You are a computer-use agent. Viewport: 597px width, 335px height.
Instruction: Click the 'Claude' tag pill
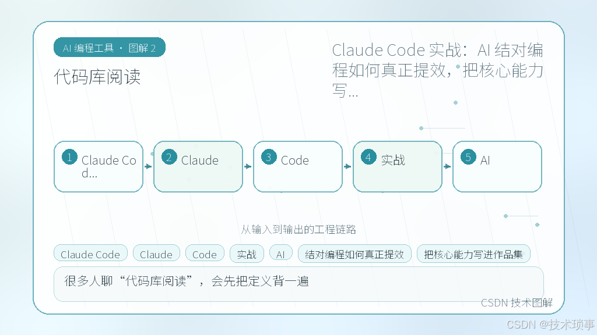click(156, 254)
